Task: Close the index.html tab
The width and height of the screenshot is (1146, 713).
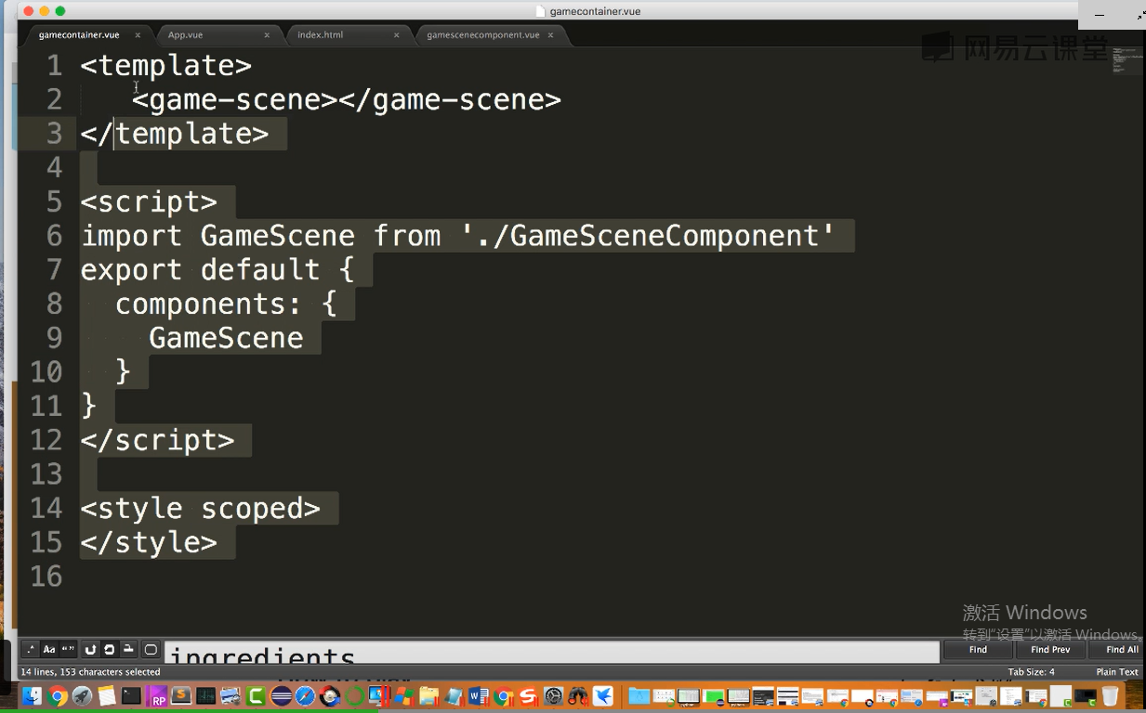Action: (396, 35)
